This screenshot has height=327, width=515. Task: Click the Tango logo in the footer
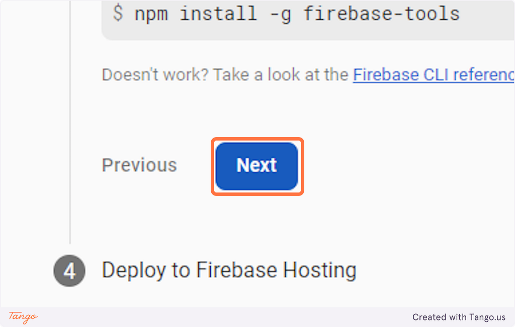click(23, 317)
